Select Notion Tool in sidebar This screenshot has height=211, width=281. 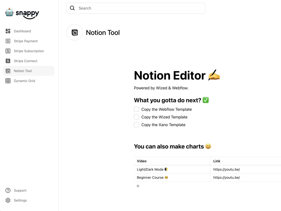coord(29,71)
